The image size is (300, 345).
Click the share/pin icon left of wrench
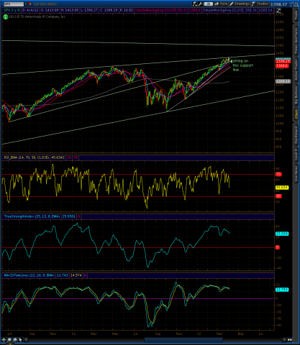(194, 4)
